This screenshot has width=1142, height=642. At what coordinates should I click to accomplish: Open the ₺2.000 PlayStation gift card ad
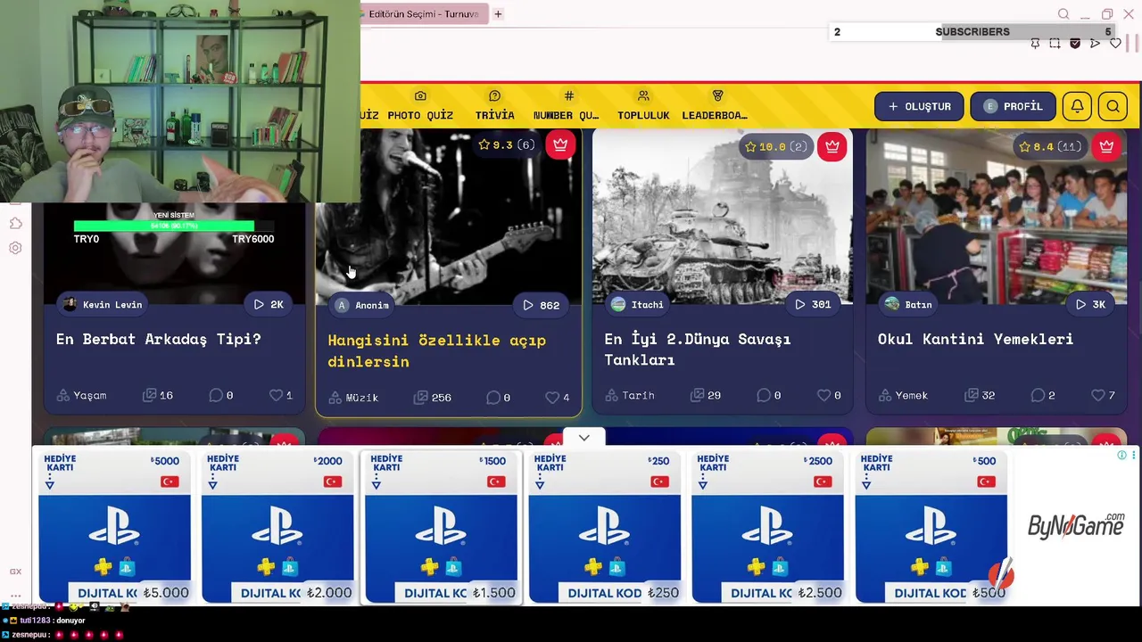click(x=277, y=528)
